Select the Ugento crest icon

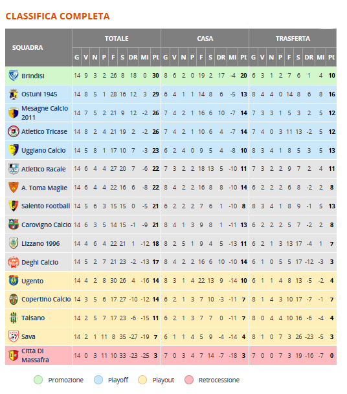[x=14, y=281]
